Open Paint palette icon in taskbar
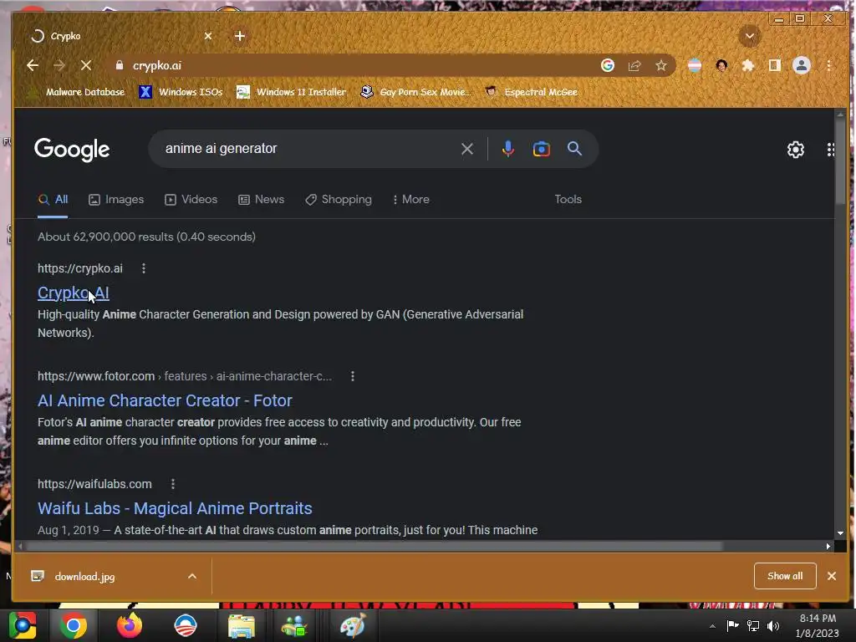The width and height of the screenshot is (856, 642). pos(353,626)
